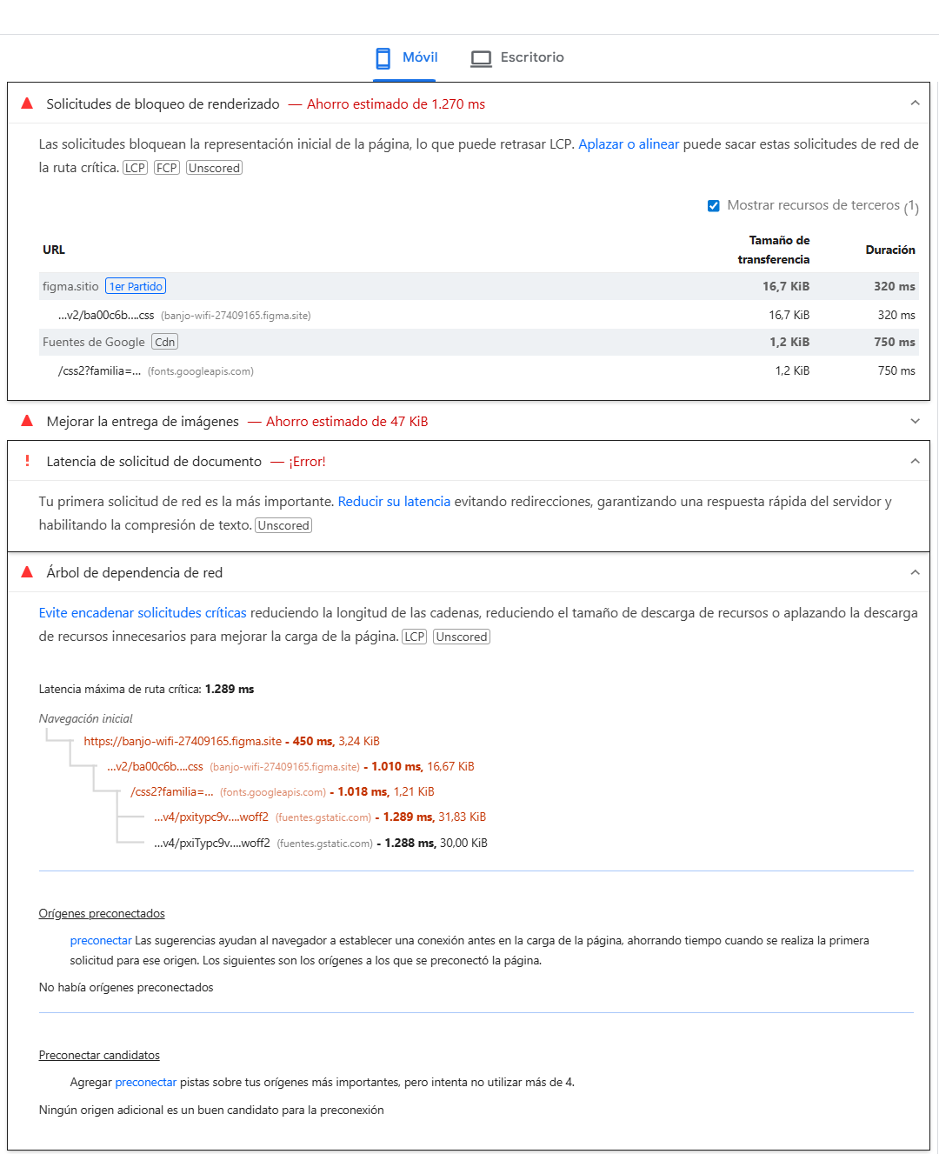The width and height of the screenshot is (939, 1154).
Task: Collapse Árbol de dependencia de red section
Action: [x=915, y=572]
